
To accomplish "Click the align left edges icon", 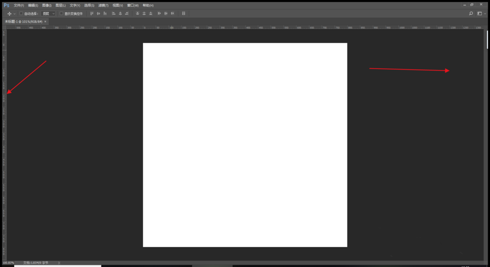I will (114, 13).
